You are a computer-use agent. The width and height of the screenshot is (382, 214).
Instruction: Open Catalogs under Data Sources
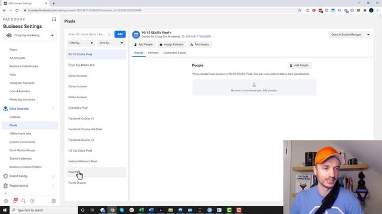pyautogui.click(x=15, y=117)
